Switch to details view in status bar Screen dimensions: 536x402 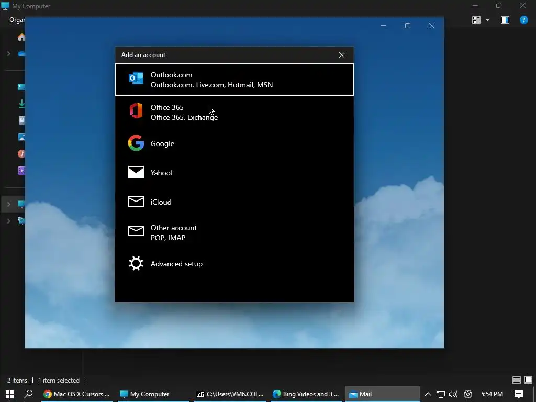tap(517, 380)
